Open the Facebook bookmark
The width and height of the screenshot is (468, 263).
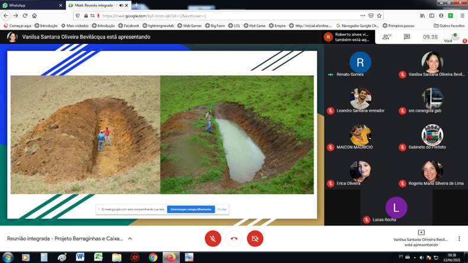point(129,25)
